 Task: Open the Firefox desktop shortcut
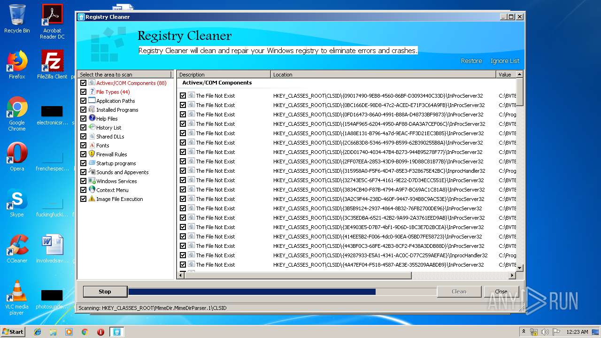pos(17,65)
